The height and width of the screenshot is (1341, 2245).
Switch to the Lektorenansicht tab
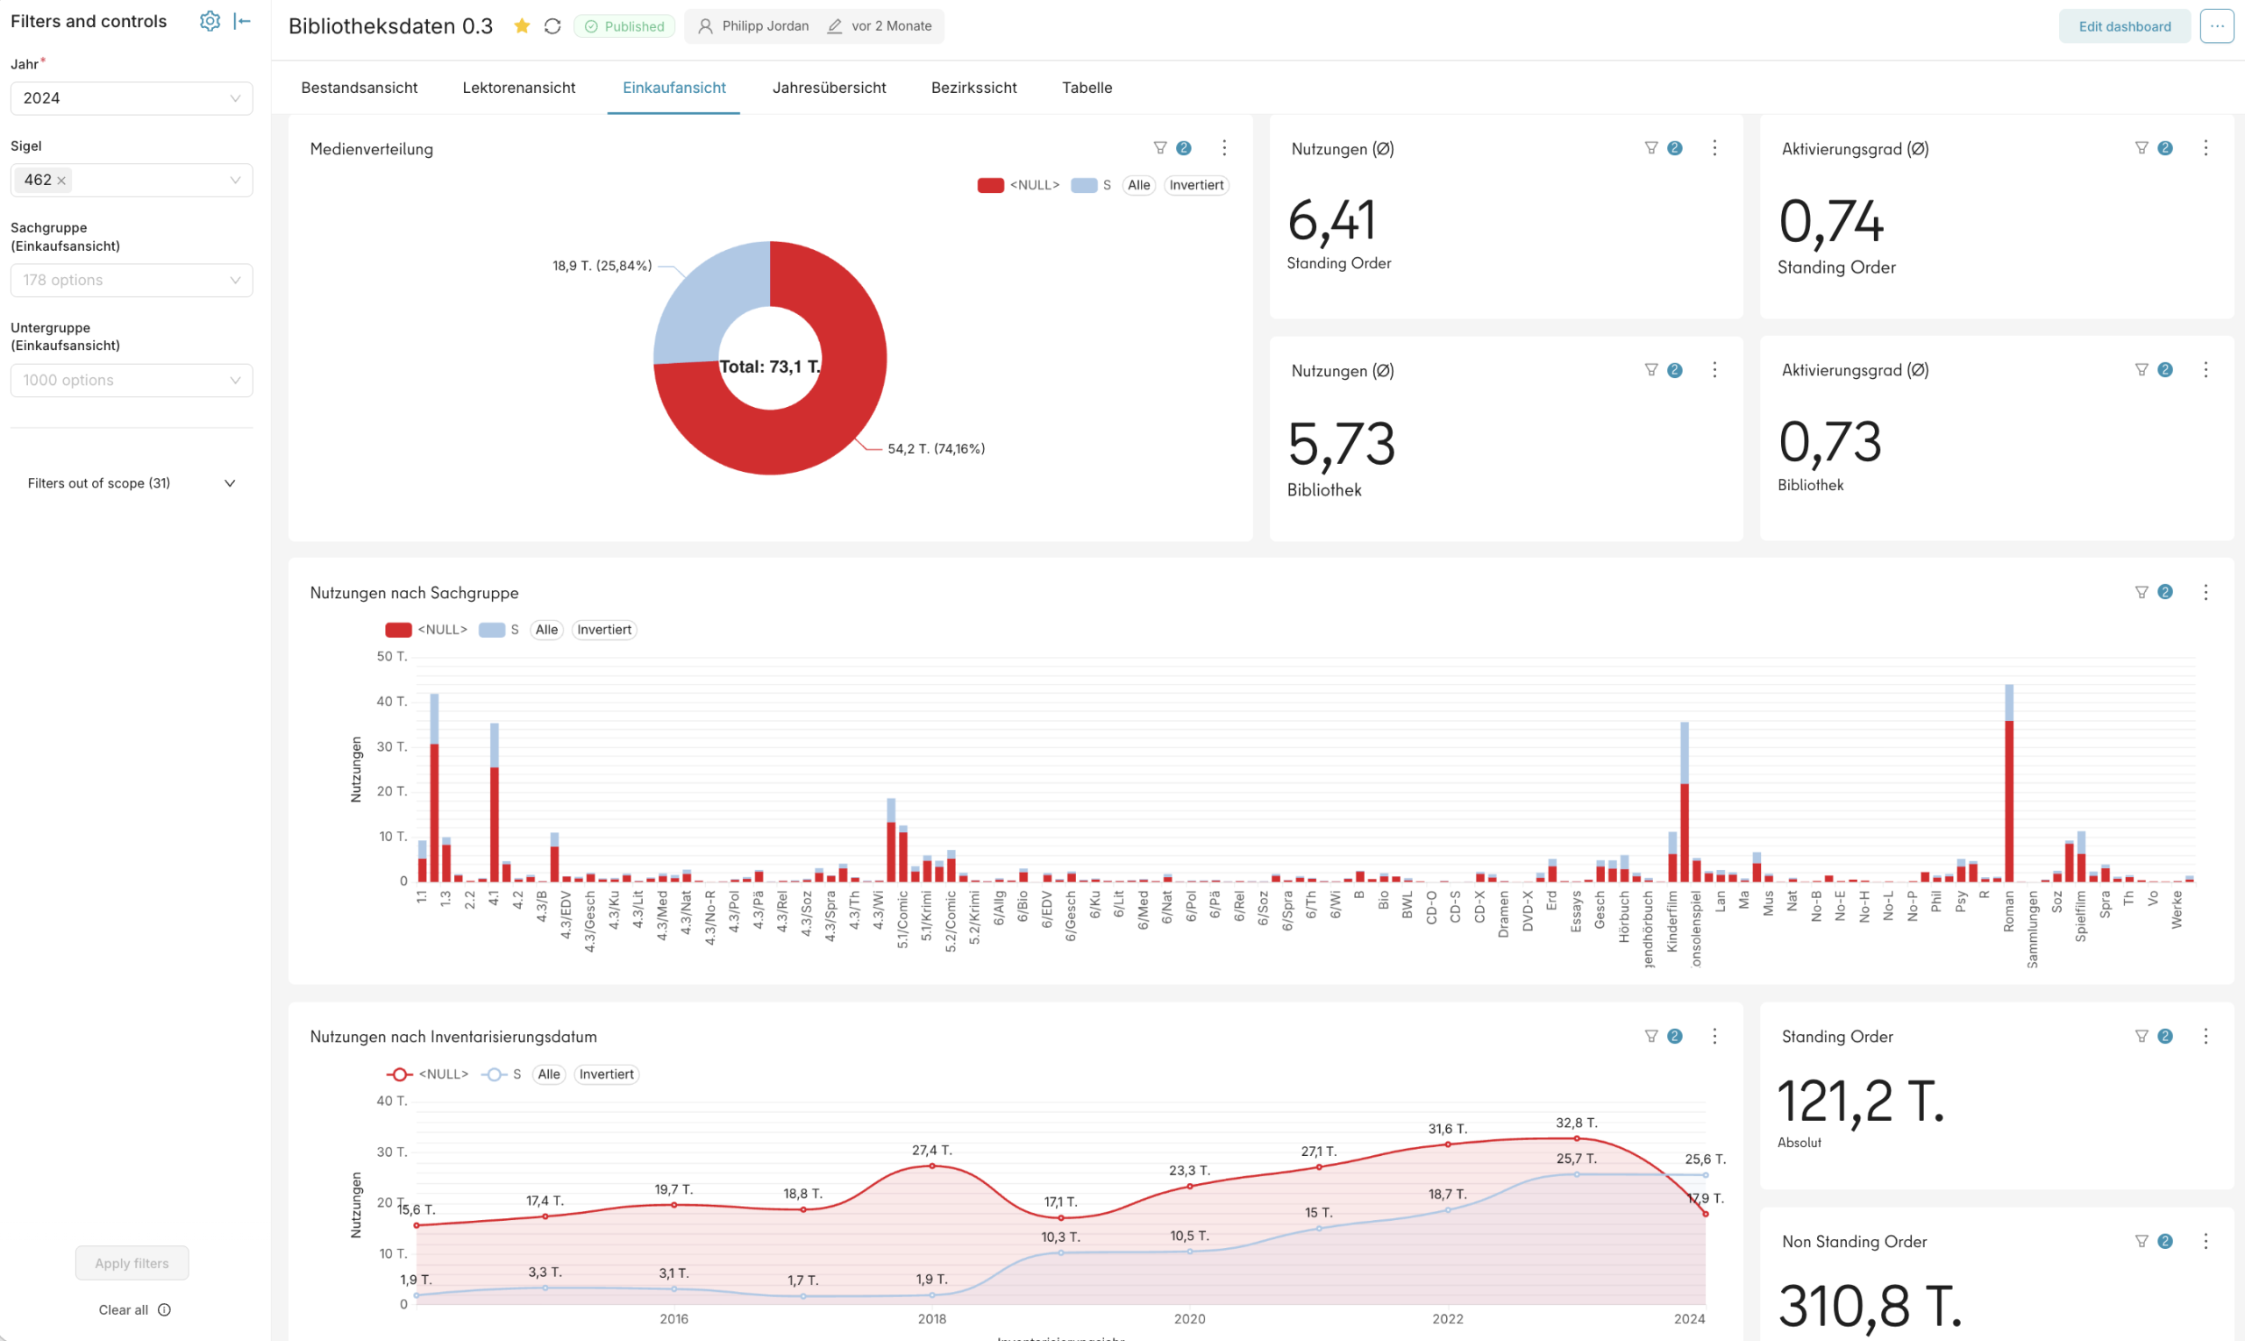coord(518,88)
